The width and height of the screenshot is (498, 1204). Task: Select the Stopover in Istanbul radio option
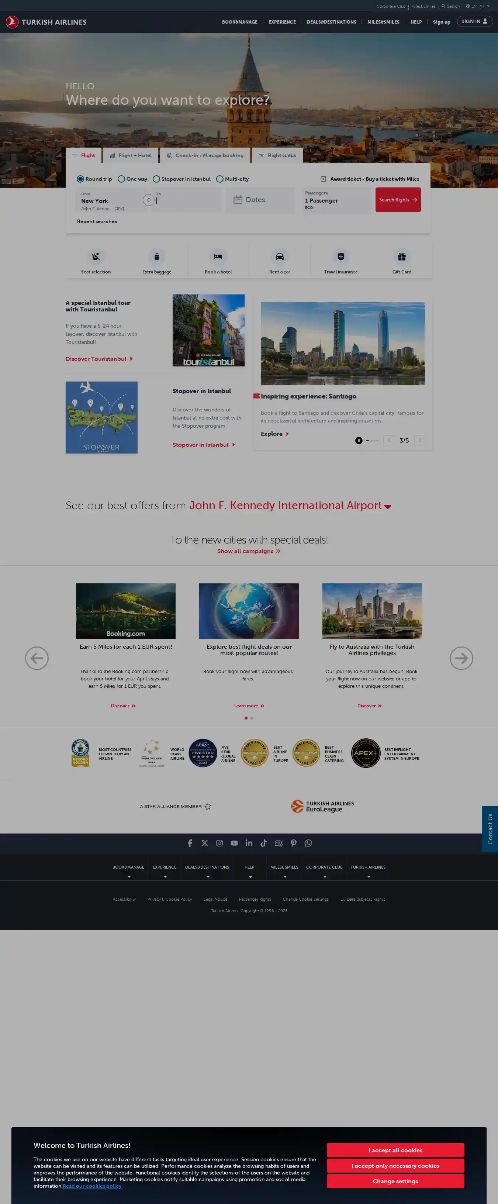(156, 179)
